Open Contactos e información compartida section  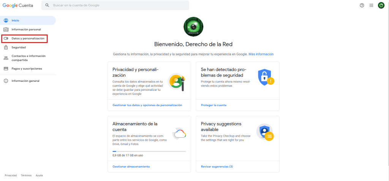click(x=28, y=58)
